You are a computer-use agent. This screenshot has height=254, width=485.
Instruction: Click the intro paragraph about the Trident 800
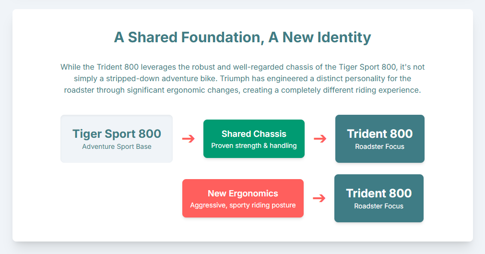pos(242,79)
